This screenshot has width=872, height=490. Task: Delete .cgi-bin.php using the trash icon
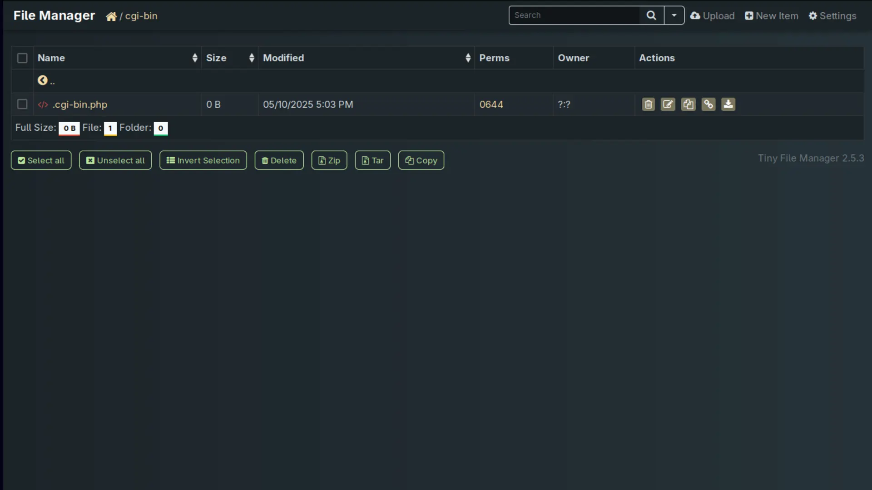pyautogui.click(x=649, y=104)
